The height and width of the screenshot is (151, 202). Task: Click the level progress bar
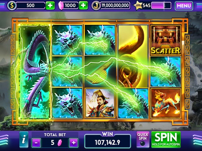[x=161, y=5]
